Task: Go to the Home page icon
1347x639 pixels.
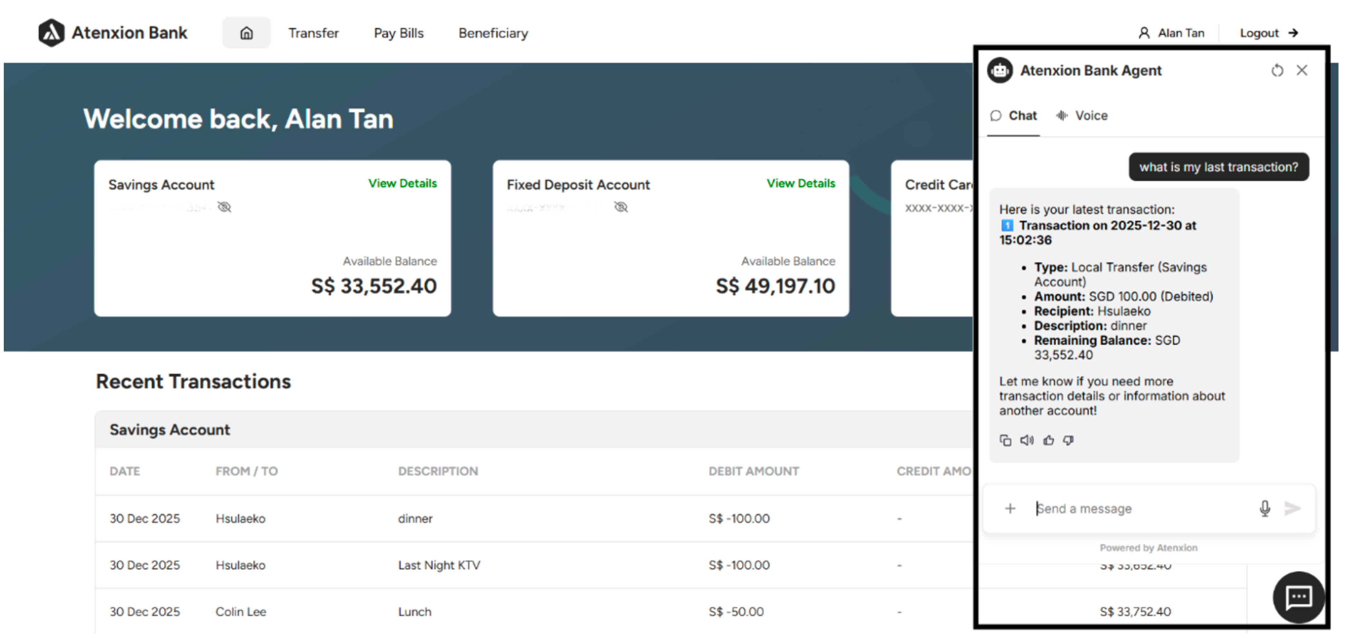Action: (246, 33)
